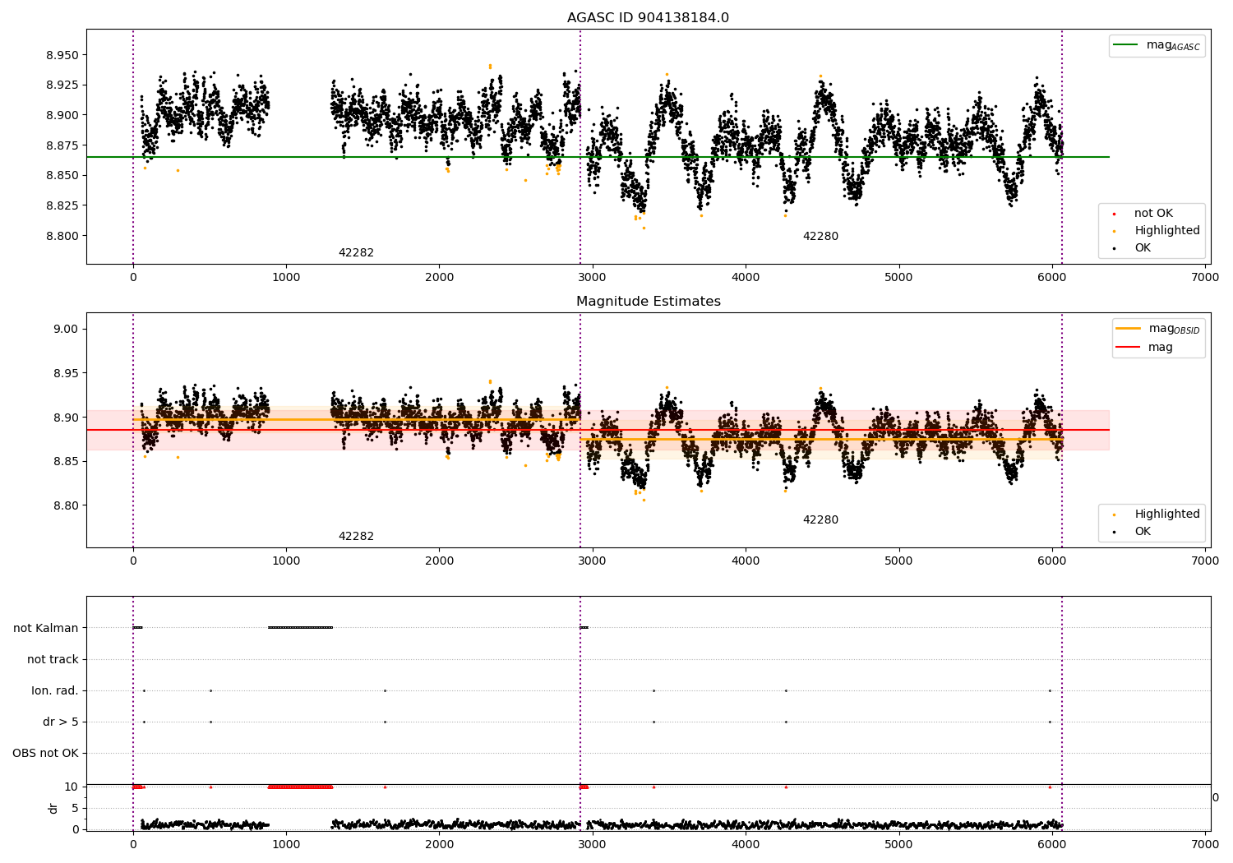Screen dimensions: 1233x863
Task: Click y-axis tick 8.80 in Magnitude Estimates
Action: [66, 505]
